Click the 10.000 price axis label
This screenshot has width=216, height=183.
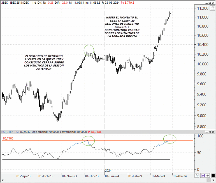tap(203, 64)
